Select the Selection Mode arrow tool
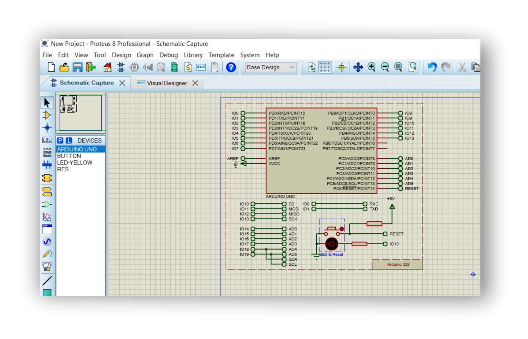 [x=47, y=103]
